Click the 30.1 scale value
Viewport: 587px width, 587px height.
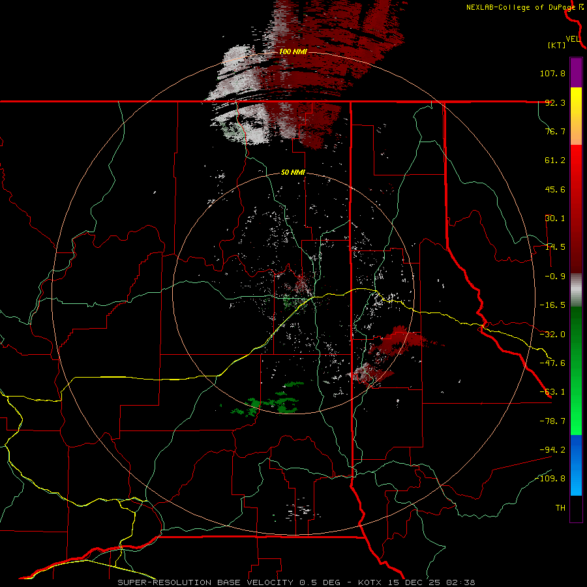555,218
